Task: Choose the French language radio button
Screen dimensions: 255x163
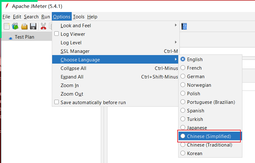Action: click(x=183, y=68)
